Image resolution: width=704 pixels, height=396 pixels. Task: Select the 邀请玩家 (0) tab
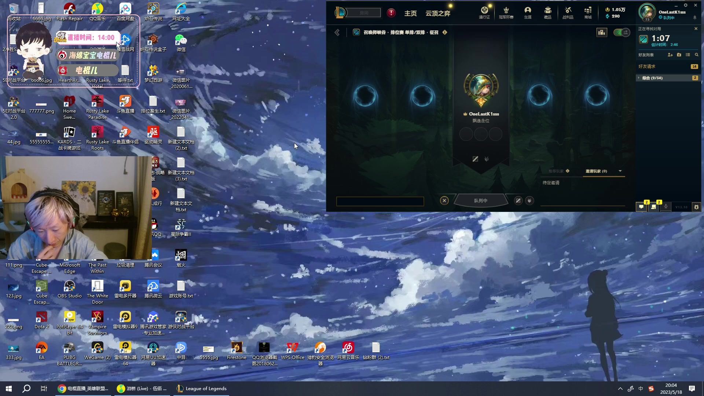pyautogui.click(x=596, y=171)
